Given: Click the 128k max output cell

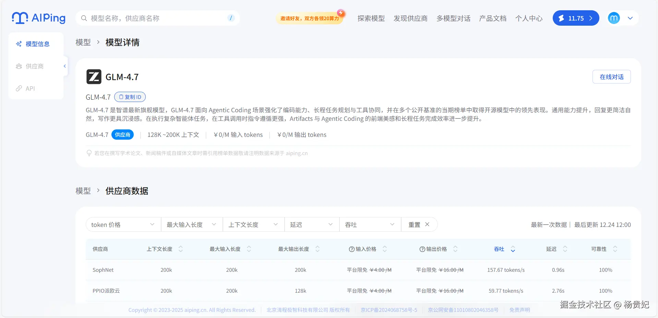Looking at the screenshot, I should coord(300,291).
